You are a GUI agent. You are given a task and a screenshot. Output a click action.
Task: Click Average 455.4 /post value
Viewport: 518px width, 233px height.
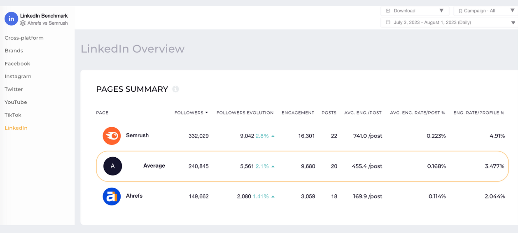point(367,166)
